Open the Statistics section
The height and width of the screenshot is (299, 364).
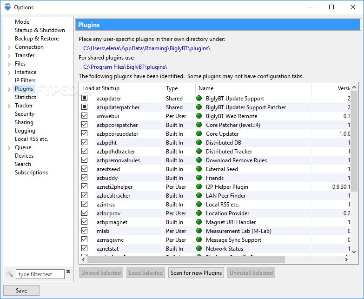click(26, 97)
